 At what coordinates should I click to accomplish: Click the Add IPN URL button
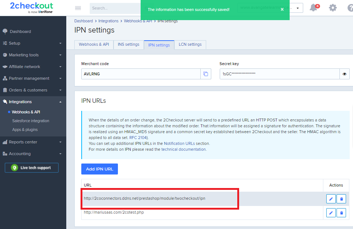pos(100,169)
